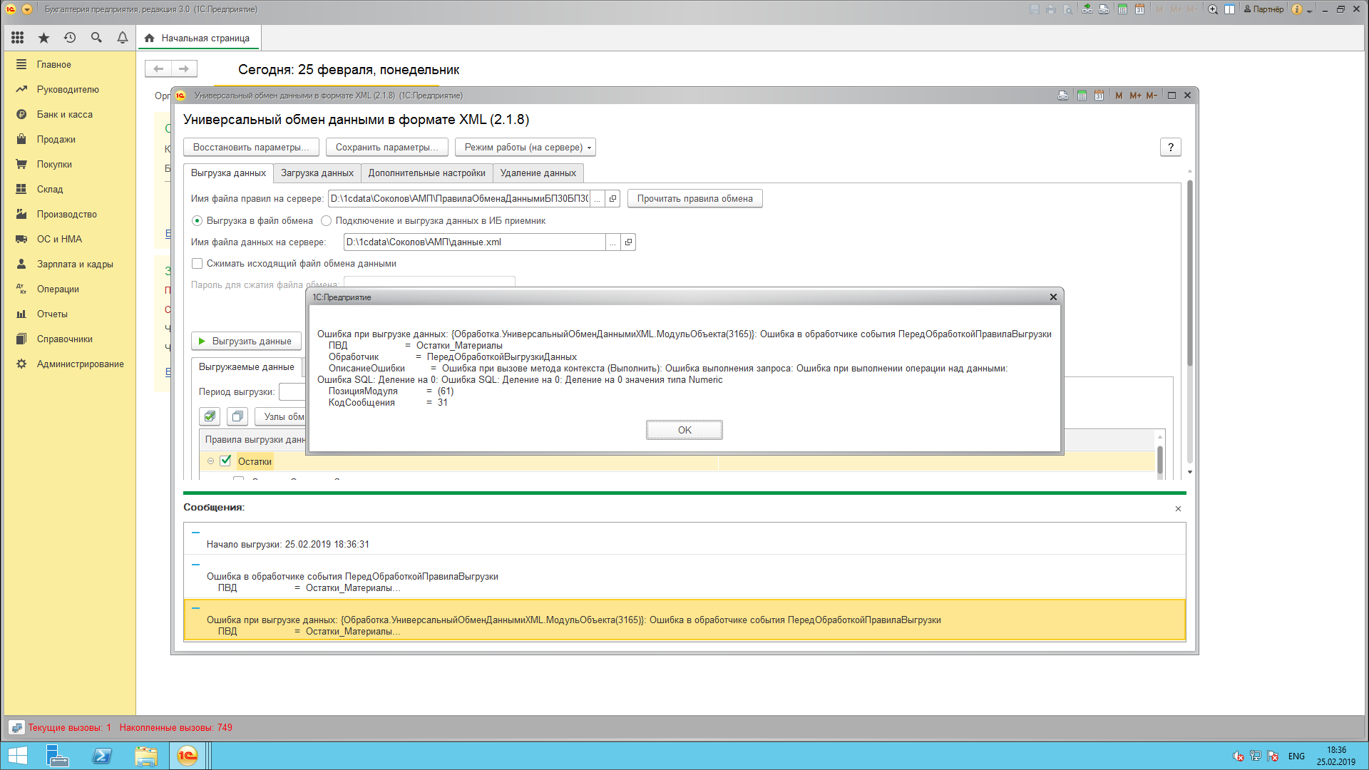Image resolution: width=1369 pixels, height=770 pixels.
Task: Toggle panel layout icon in title bar
Action: coord(1230,9)
